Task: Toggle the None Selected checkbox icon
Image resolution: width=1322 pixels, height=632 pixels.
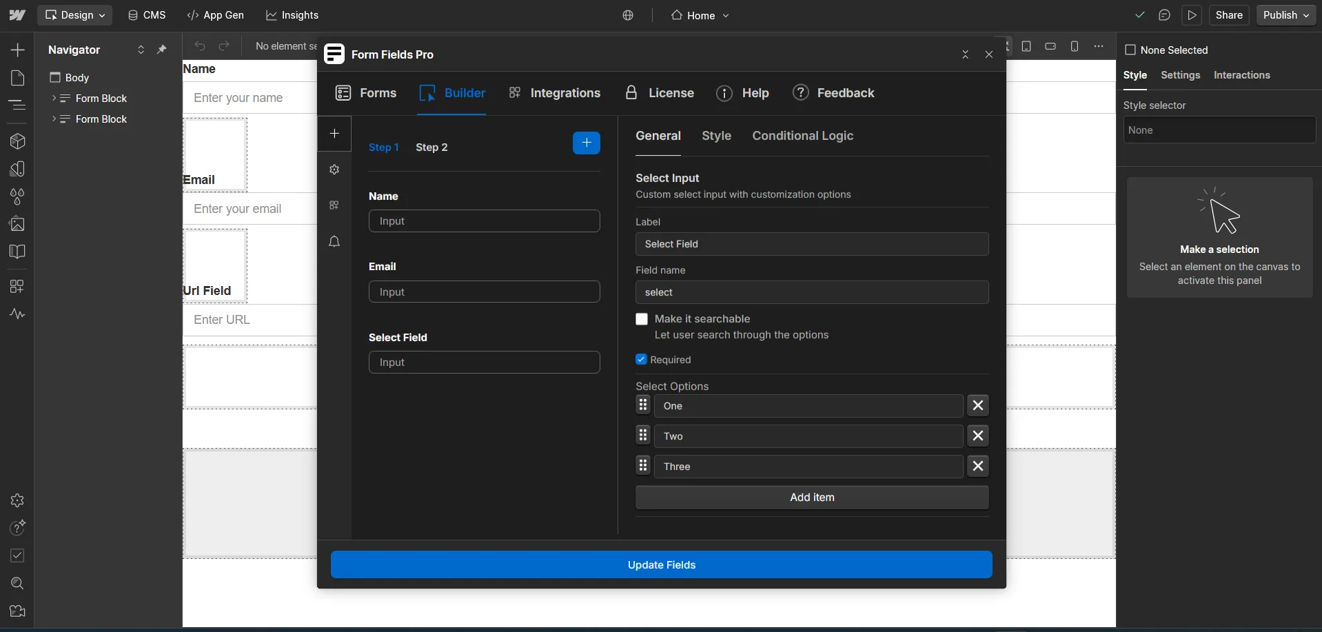Action: tap(1130, 50)
